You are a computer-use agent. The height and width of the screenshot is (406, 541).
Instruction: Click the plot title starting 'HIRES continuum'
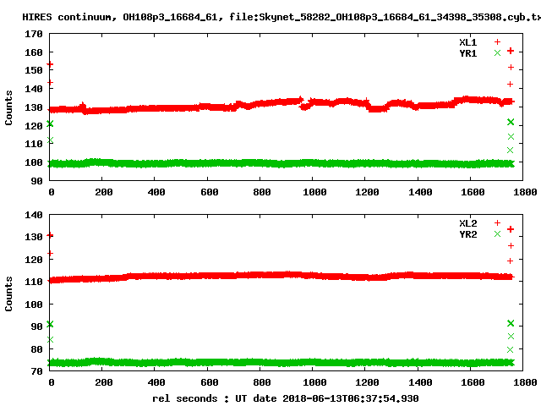point(281,17)
